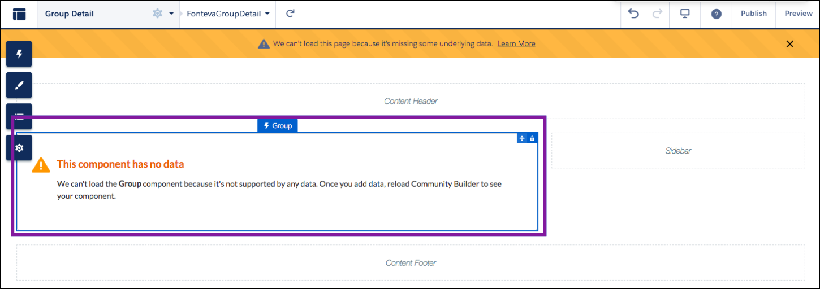Image resolution: width=820 pixels, height=289 pixels.
Task: Open the Help question mark icon
Action: pos(716,14)
